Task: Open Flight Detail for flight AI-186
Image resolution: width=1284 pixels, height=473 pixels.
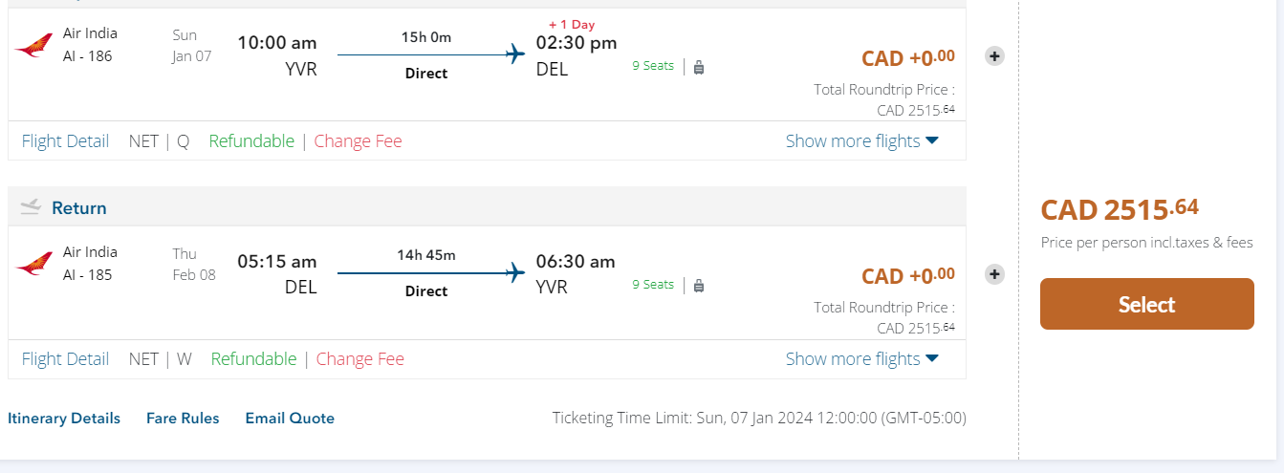Action: 65,141
